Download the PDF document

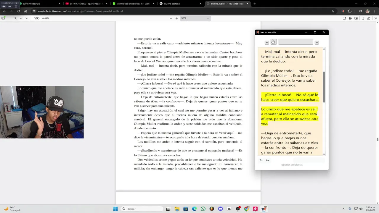[x=356, y=18]
